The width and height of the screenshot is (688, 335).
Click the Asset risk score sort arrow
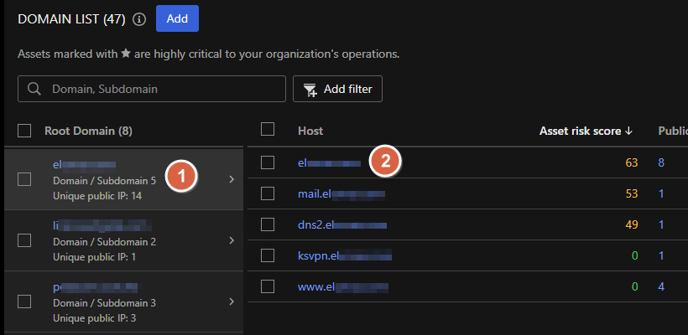tap(628, 131)
